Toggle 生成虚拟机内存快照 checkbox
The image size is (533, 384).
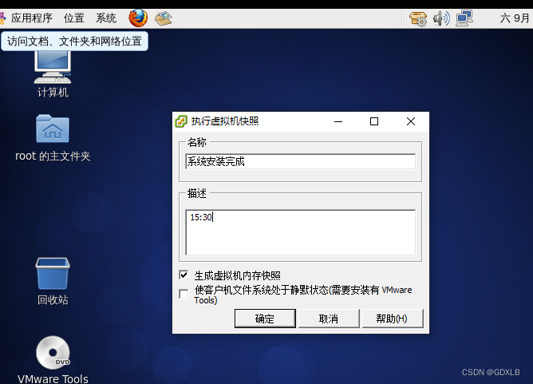184,275
